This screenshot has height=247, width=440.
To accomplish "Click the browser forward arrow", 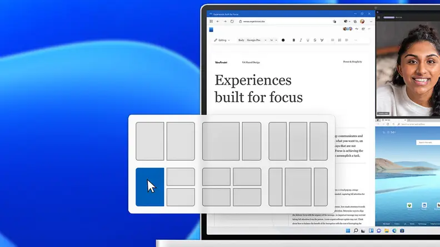I will (x=225, y=21).
